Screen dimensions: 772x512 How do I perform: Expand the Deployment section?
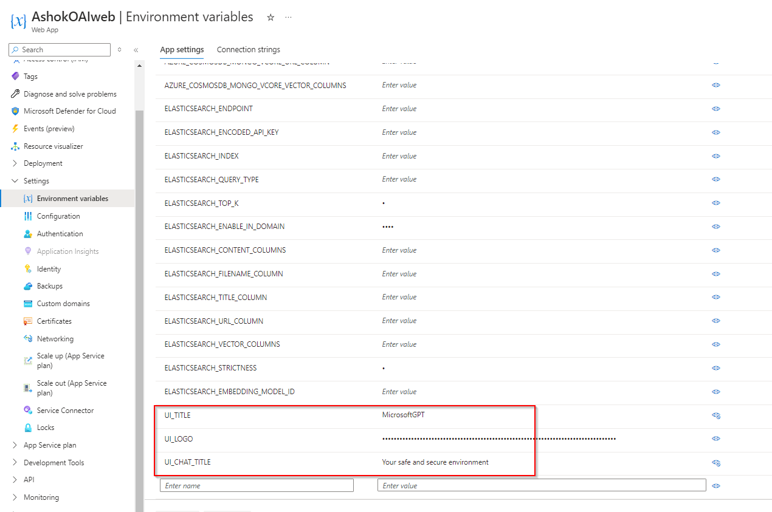pos(15,163)
